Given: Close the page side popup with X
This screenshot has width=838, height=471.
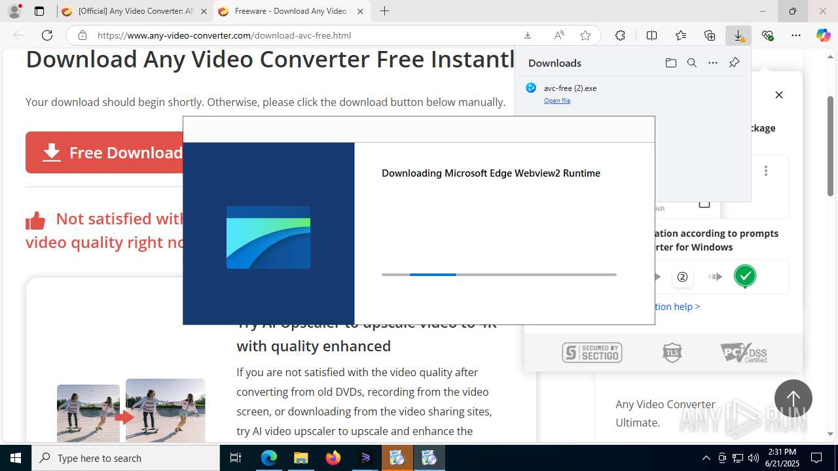Looking at the screenshot, I should point(779,95).
